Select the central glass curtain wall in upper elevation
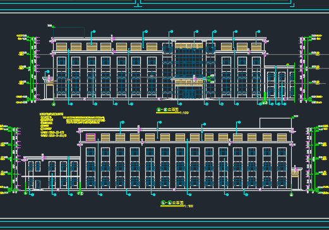This screenshot has width=329, height=230. point(189,62)
